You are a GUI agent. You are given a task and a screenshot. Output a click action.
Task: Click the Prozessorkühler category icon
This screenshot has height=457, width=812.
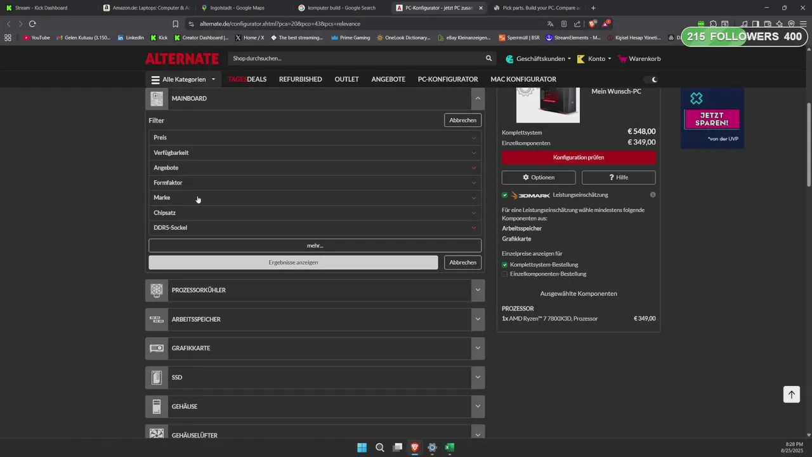(157, 290)
